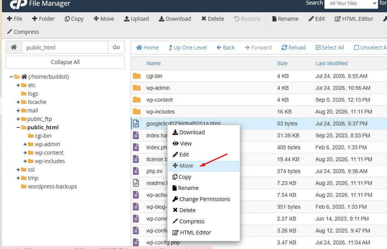Expand wp-content folder in the tree
Image resolution: width=387 pixels, height=249 pixels.
(25, 153)
